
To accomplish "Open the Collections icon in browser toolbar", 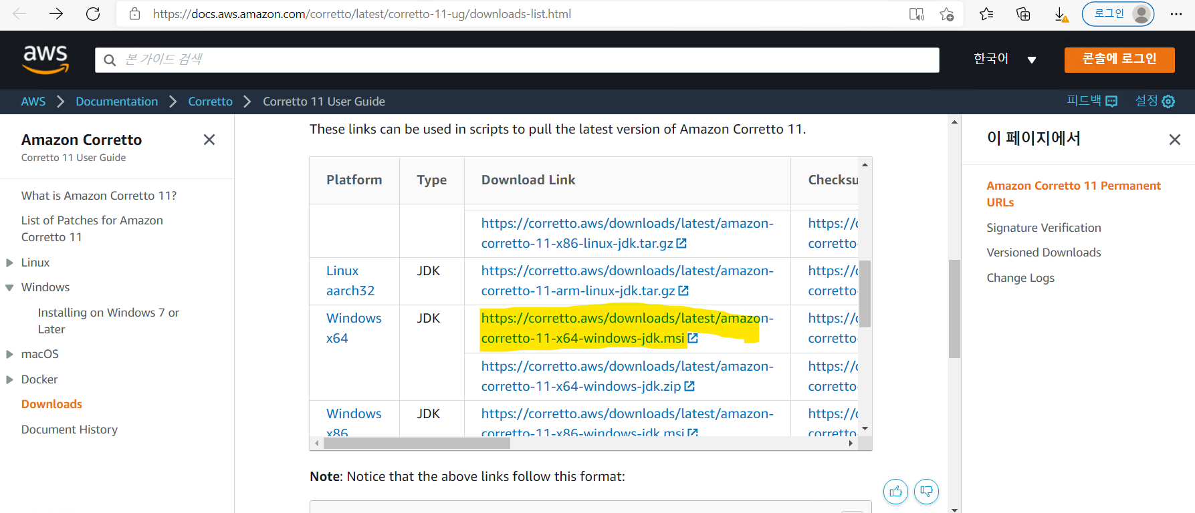I will click(1023, 14).
